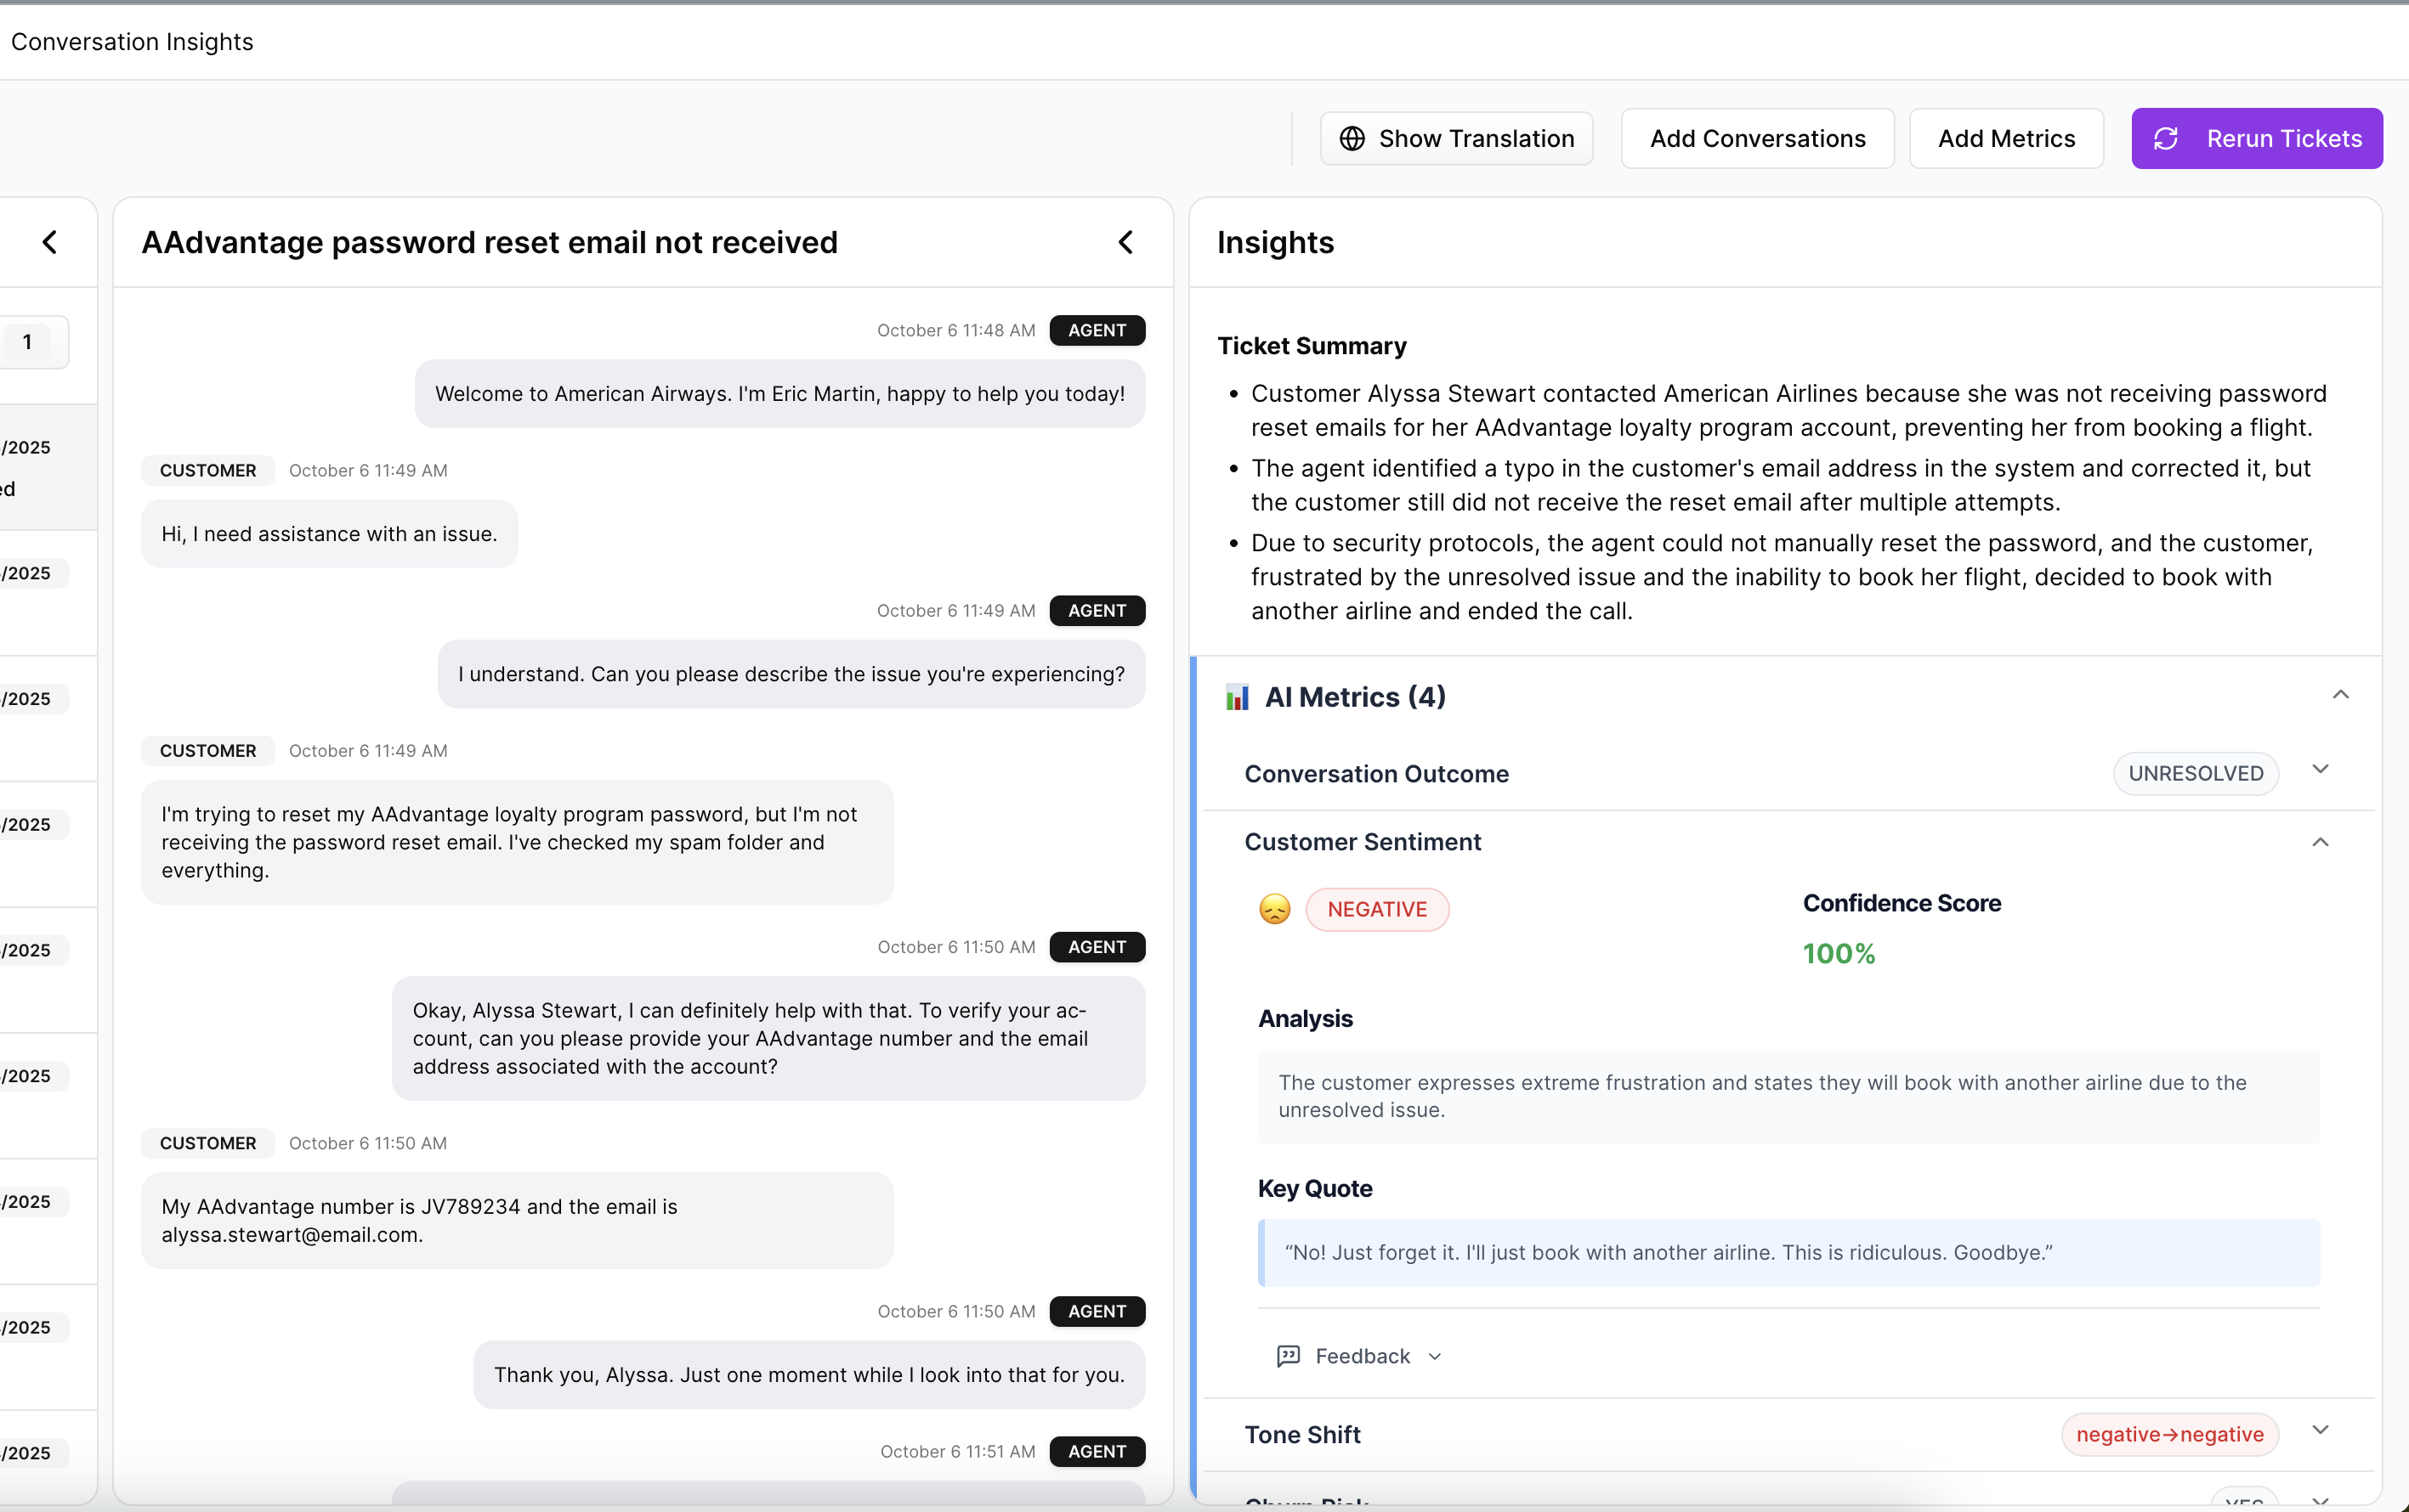This screenshot has height=1512, width=2409.
Task: Open the Feedback dropdown
Action: pyautogui.click(x=1435, y=1357)
